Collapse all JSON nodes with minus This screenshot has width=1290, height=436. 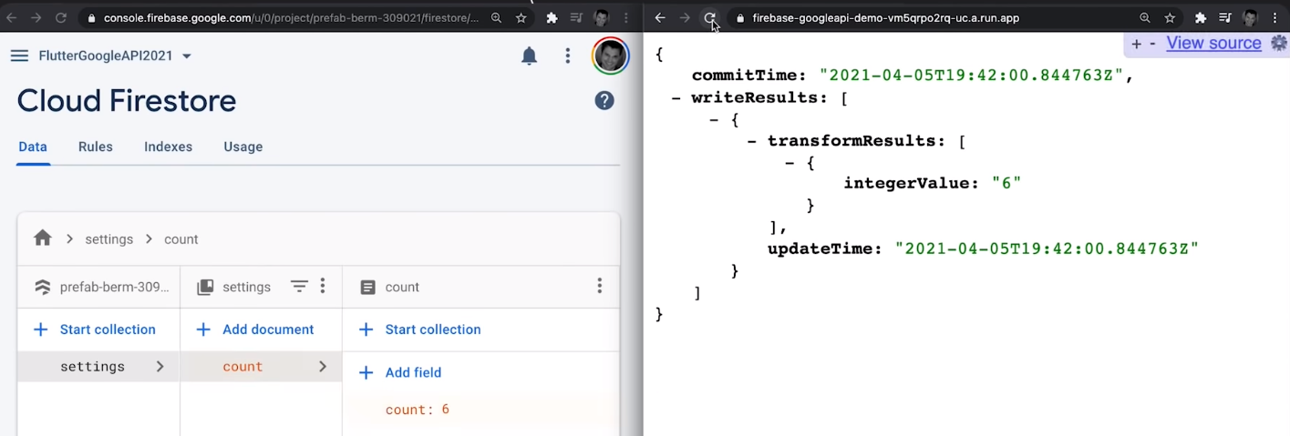[1152, 44]
